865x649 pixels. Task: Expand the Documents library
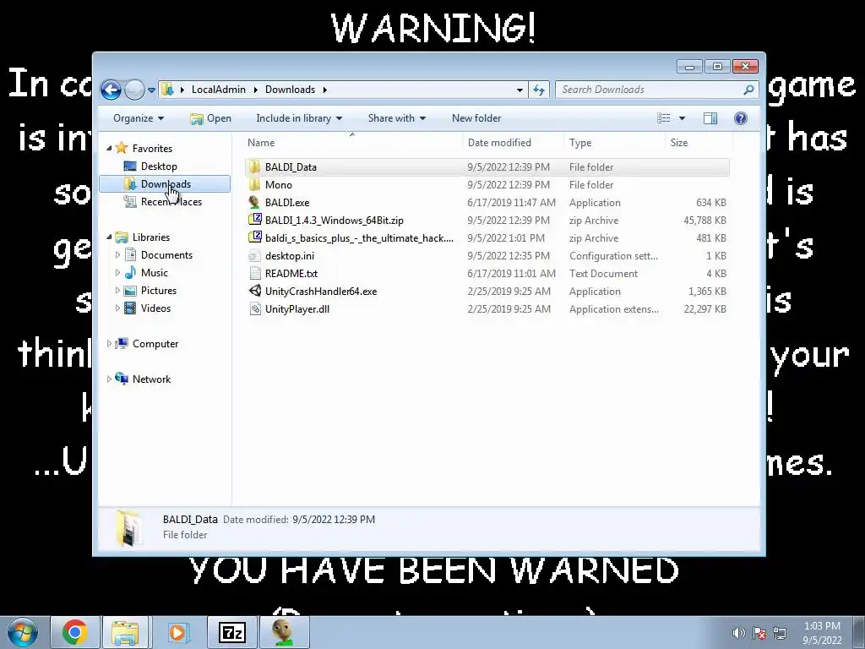point(117,255)
